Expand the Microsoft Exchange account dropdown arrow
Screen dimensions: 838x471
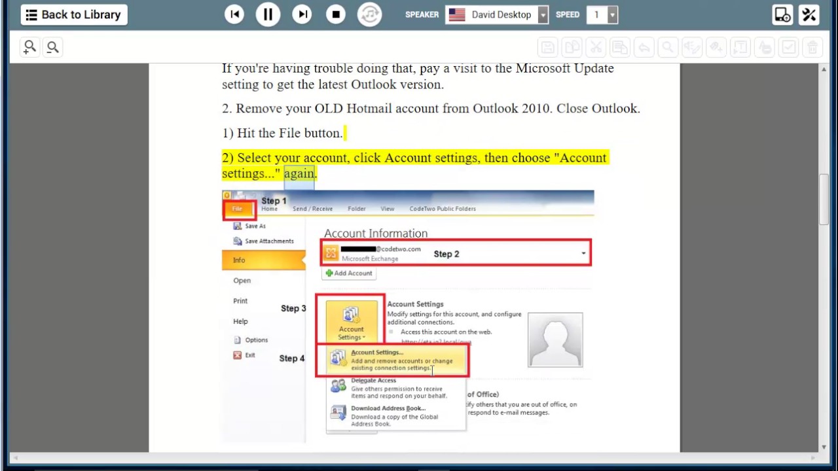click(583, 254)
